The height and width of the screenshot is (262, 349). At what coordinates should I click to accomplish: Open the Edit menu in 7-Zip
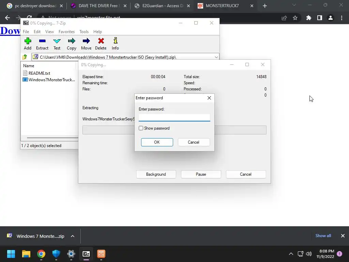tap(37, 32)
